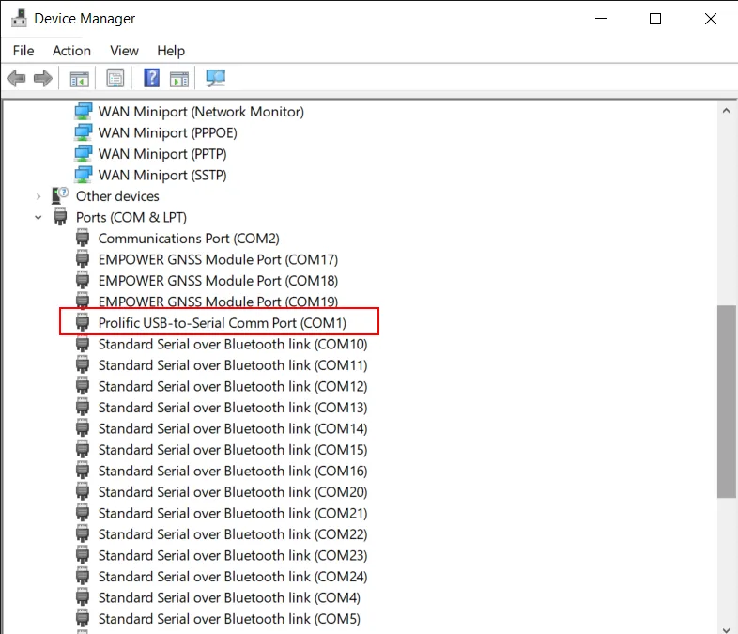
Task: Select Standard Serial over Bluetooth link (COM11)
Action: pyautogui.click(x=233, y=365)
